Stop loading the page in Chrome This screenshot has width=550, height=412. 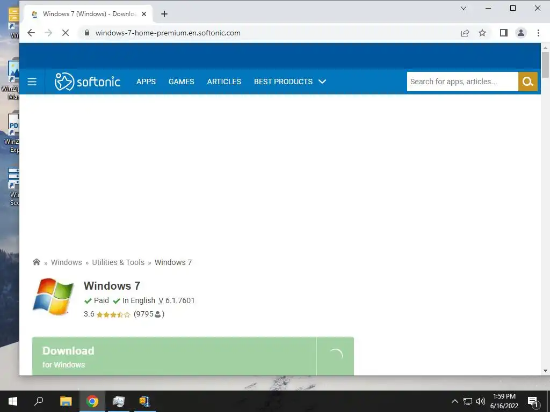65,33
